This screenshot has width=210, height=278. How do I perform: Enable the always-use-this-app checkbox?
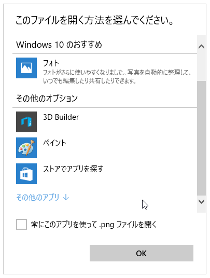21,224
